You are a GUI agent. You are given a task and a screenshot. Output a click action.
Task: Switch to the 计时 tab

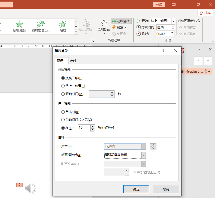(x=73, y=61)
